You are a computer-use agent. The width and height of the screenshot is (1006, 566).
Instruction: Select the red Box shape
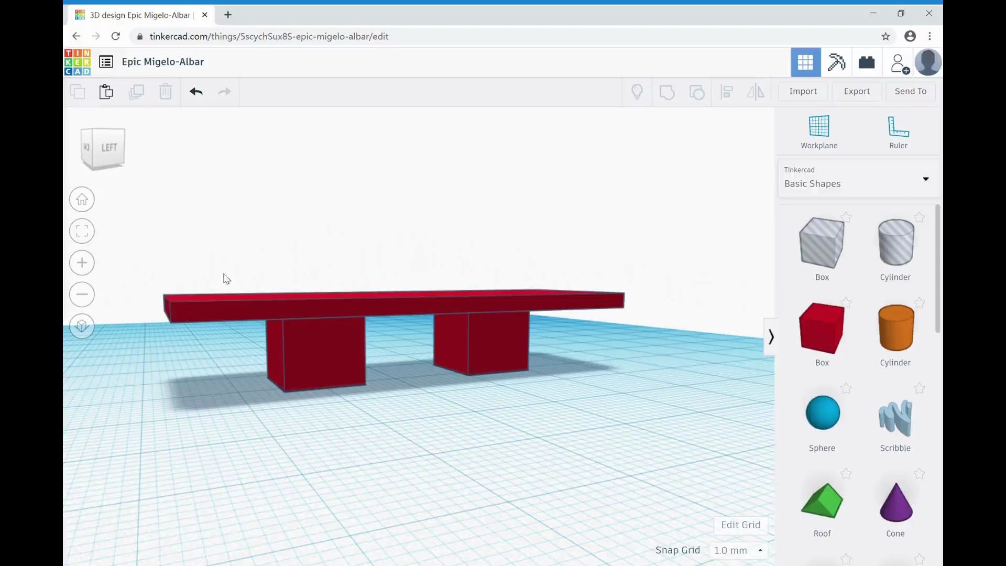click(x=822, y=328)
